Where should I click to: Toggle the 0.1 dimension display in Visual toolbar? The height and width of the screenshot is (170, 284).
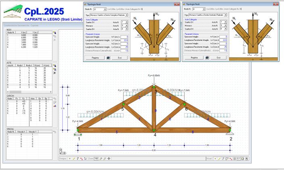238,159
